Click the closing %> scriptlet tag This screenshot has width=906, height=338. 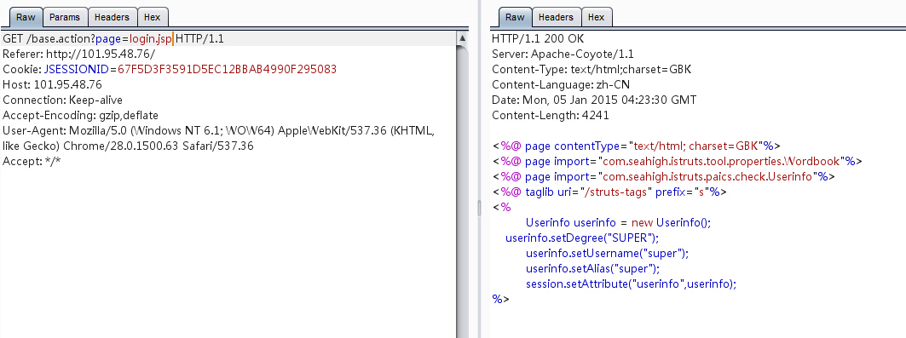tap(500, 300)
